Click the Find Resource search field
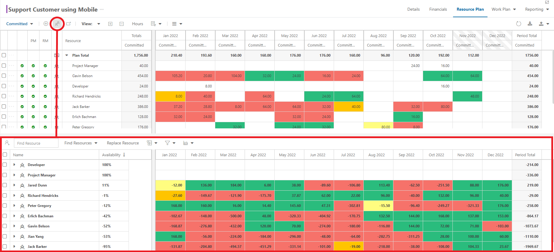The image size is (554, 252). coord(36,143)
